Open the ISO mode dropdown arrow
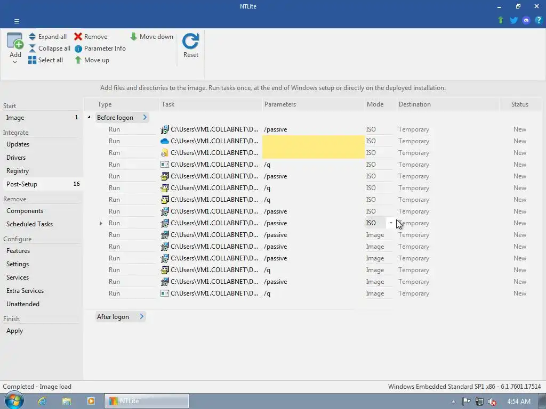Screen dimensions: 546x409 coord(391,223)
